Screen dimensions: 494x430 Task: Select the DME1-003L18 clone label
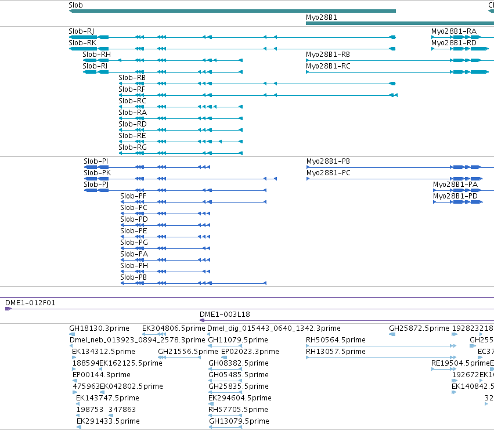pyautogui.click(x=225, y=315)
